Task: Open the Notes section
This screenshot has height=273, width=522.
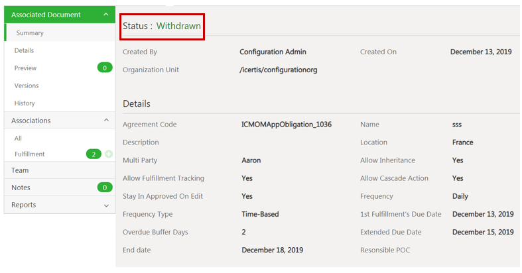Action: [21, 188]
